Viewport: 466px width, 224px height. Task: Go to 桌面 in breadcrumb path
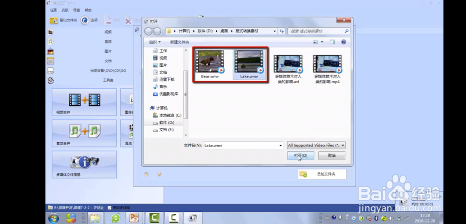(x=224, y=31)
